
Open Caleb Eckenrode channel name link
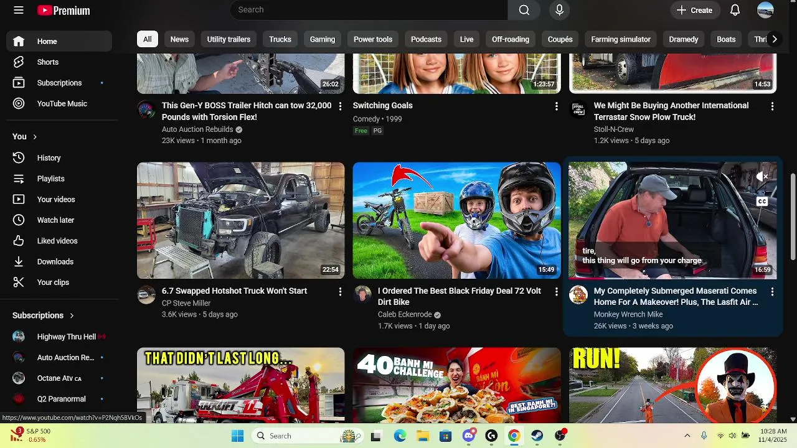click(405, 315)
